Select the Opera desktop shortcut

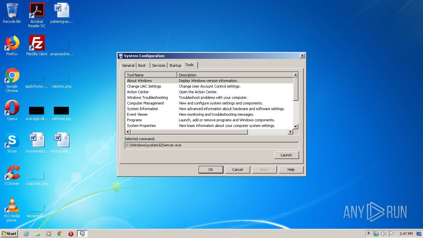pyautogui.click(x=12, y=110)
